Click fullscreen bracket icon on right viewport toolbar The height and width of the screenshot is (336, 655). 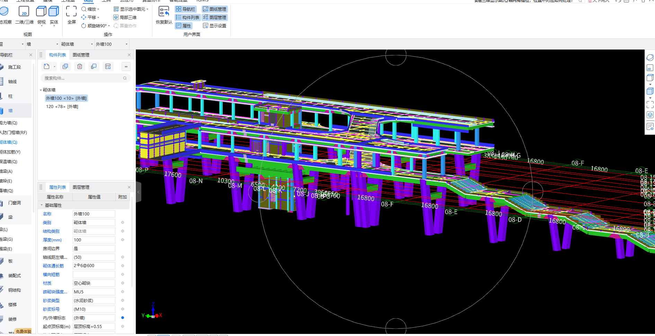pyautogui.click(x=650, y=104)
